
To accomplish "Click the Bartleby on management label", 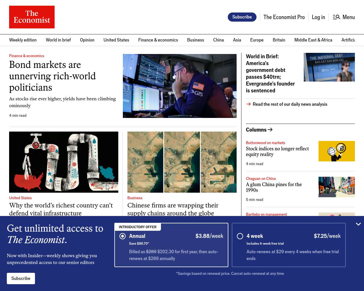I will 266,214.
